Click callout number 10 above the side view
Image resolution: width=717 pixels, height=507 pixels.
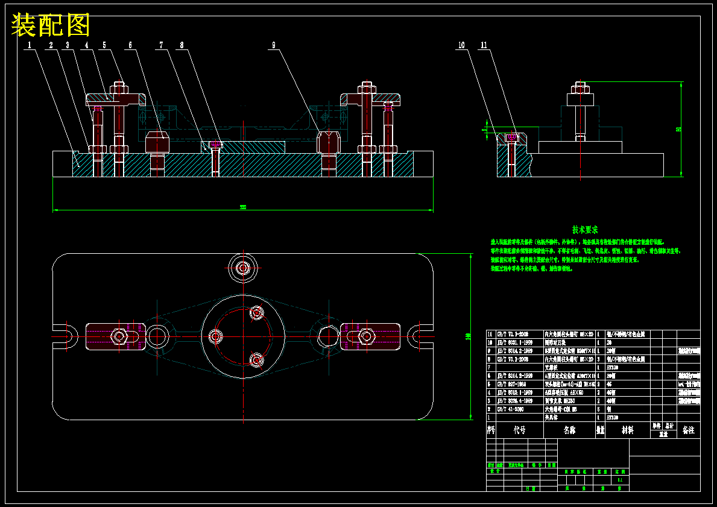pos(461,45)
